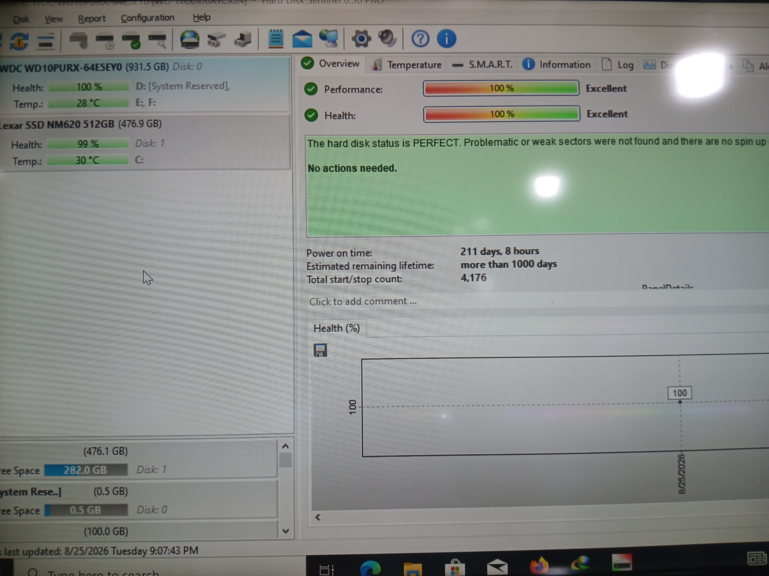Click the "Click to add comment ..." field
This screenshot has height=576, width=769.
tap(537, 300)
